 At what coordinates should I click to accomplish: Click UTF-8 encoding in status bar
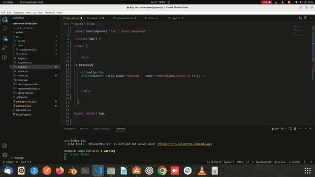pos(240,162)
